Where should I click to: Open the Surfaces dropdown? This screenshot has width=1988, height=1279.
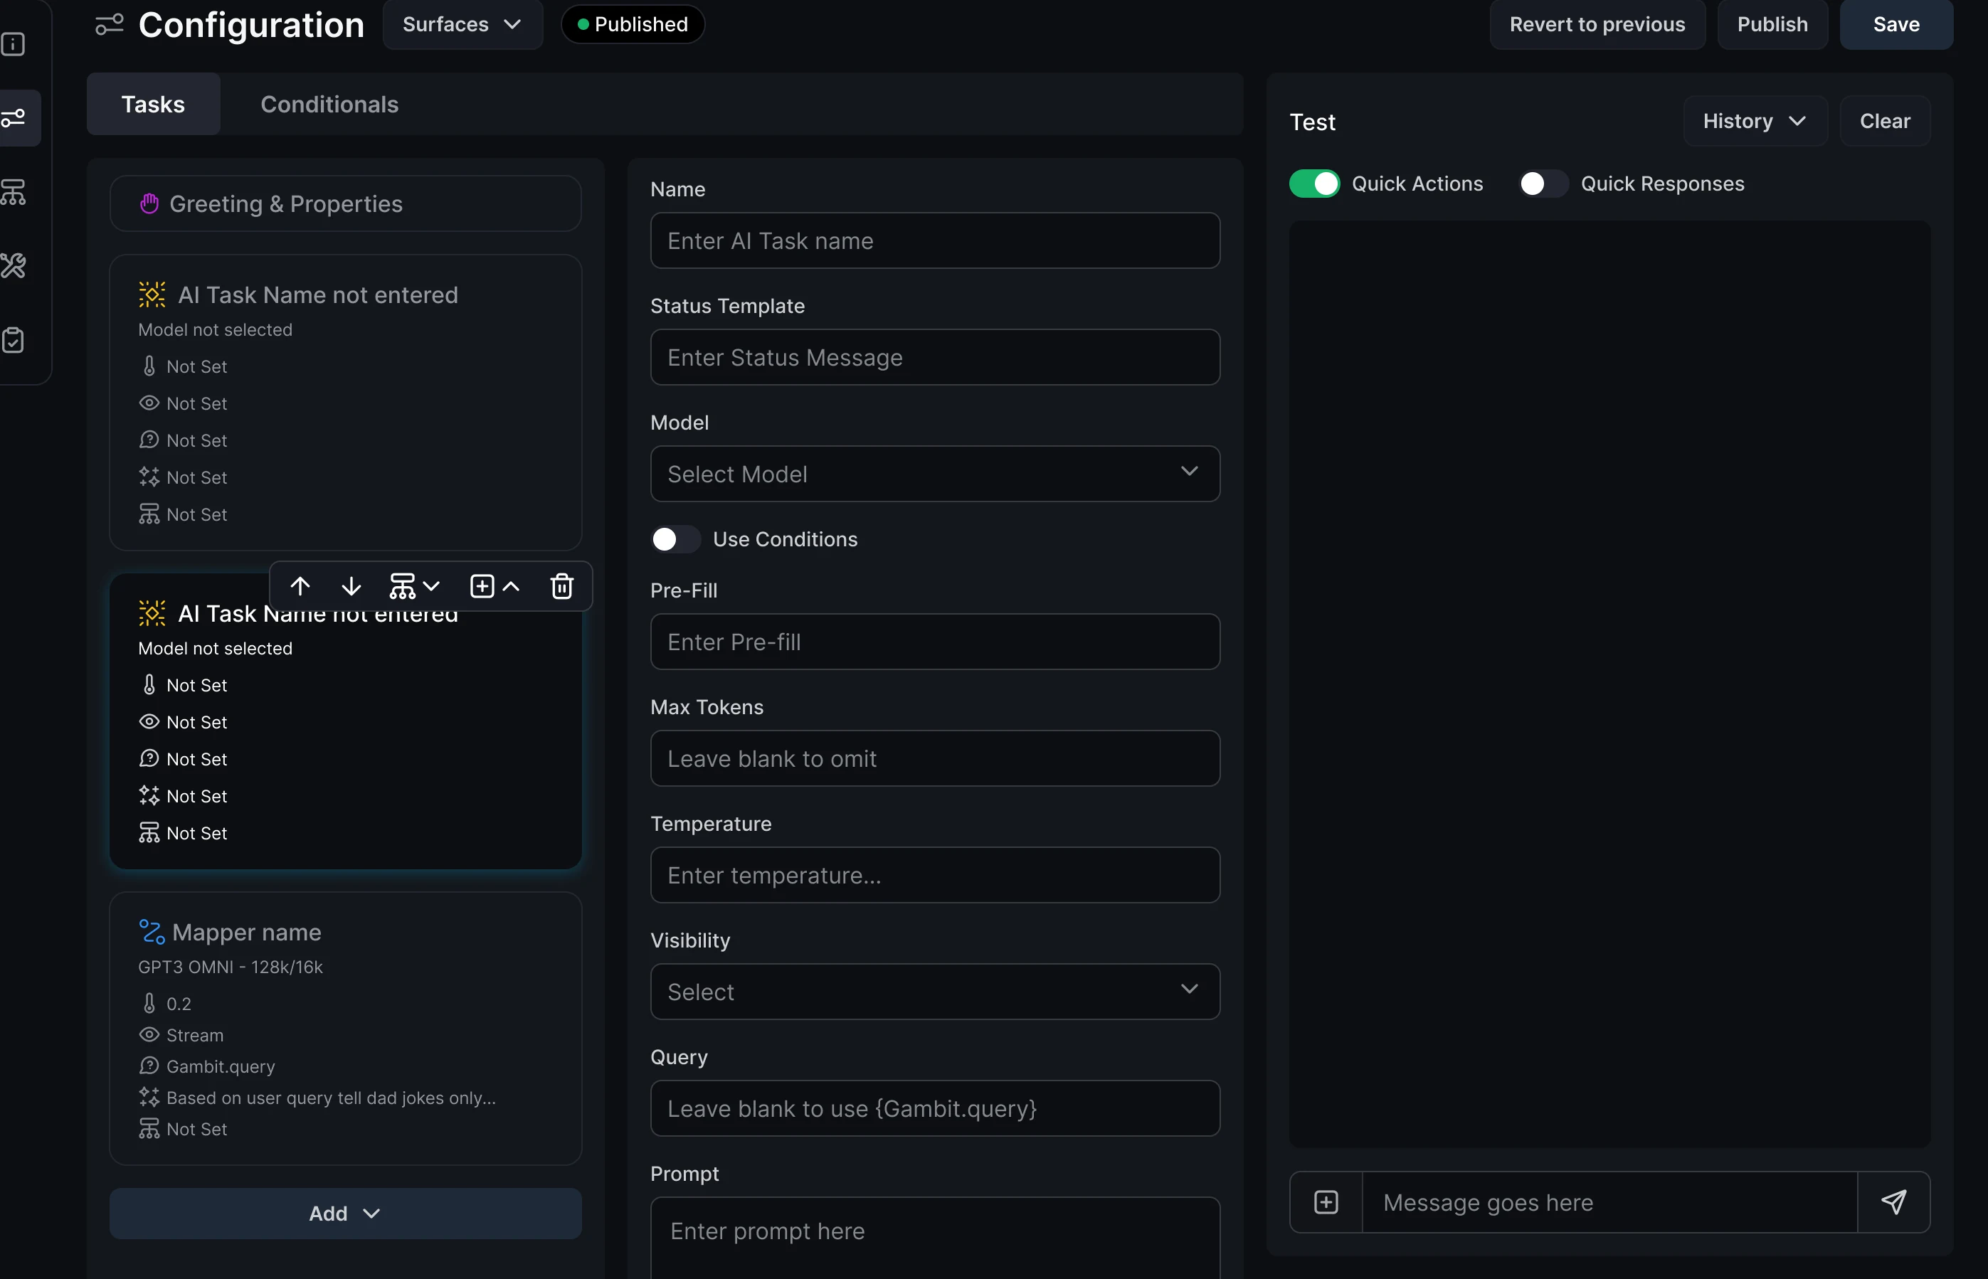pos(462,24)
